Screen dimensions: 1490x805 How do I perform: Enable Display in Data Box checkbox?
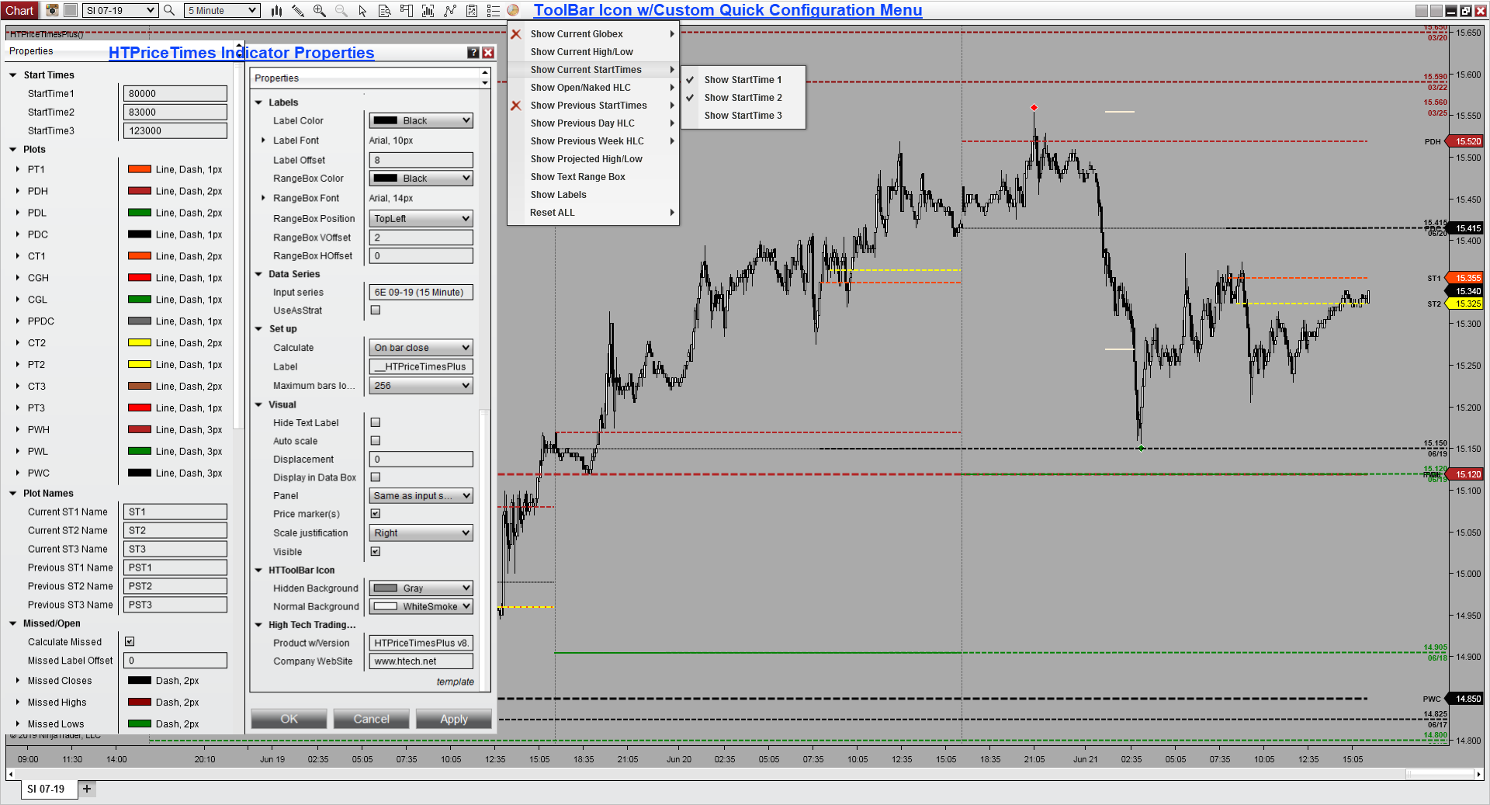376,477
